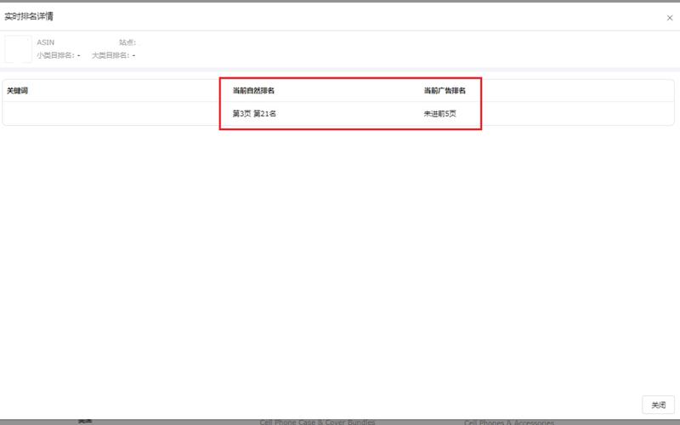Click the 当前广告排名 column header

pyautogui.click(x=445, y=90)
